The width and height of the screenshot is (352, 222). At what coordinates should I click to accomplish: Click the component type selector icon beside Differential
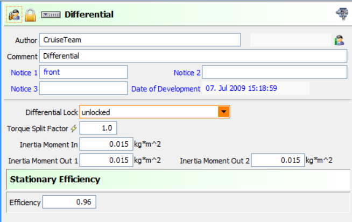[x=51, y=15]
